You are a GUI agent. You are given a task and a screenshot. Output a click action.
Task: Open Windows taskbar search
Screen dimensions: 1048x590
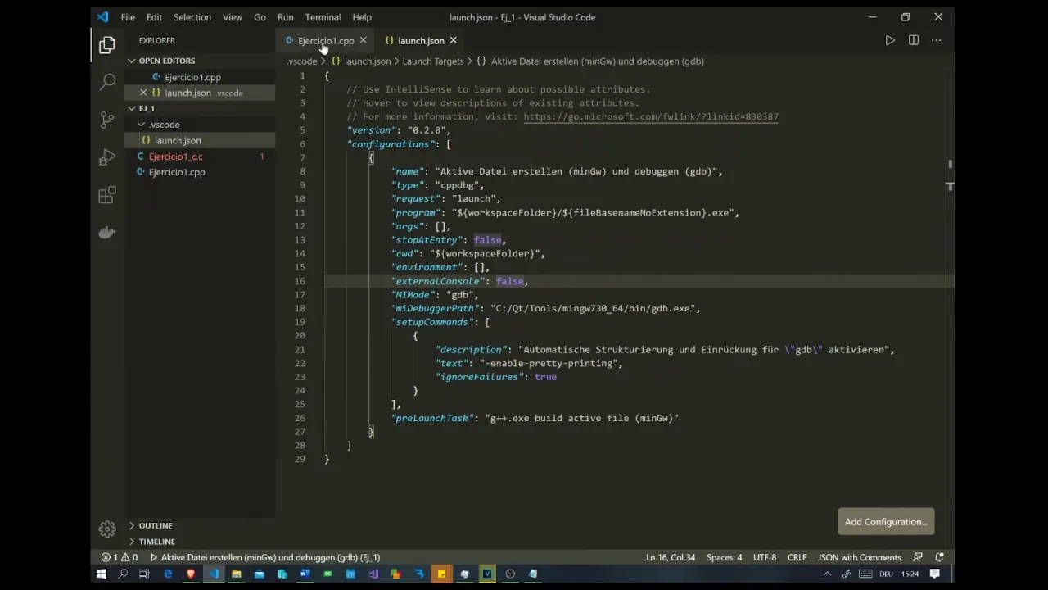click(123, 574)
